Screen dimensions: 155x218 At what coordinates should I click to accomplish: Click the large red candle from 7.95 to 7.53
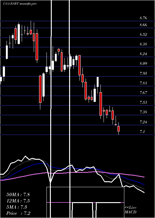[x=40, y=89]
